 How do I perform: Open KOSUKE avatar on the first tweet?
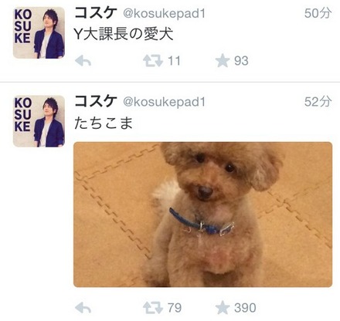point(39,32)
